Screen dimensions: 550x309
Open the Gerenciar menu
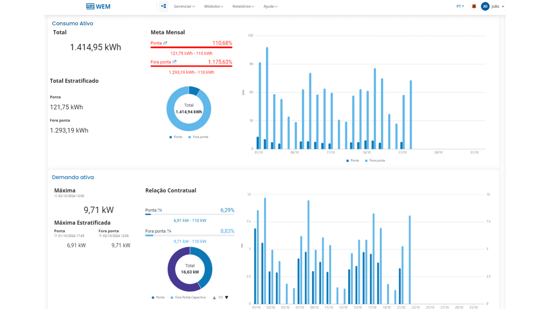(184, 6)
